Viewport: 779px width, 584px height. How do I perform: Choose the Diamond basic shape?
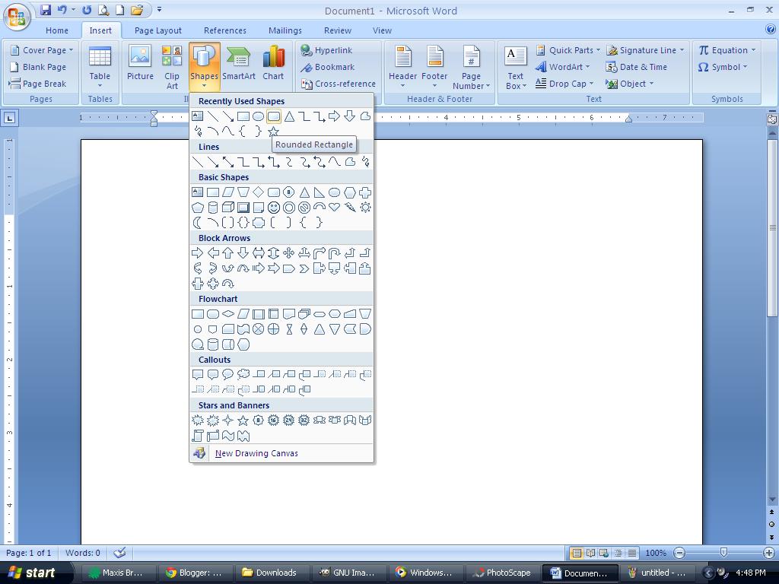click(x=259, y=192)
